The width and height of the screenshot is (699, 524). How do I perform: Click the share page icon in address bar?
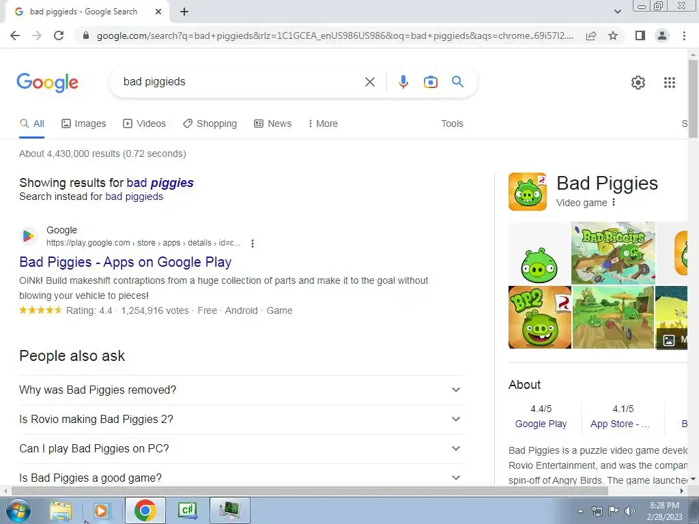[x=591, y=35]
